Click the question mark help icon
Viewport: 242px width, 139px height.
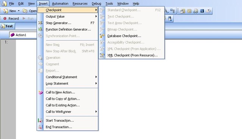[208, 11]
